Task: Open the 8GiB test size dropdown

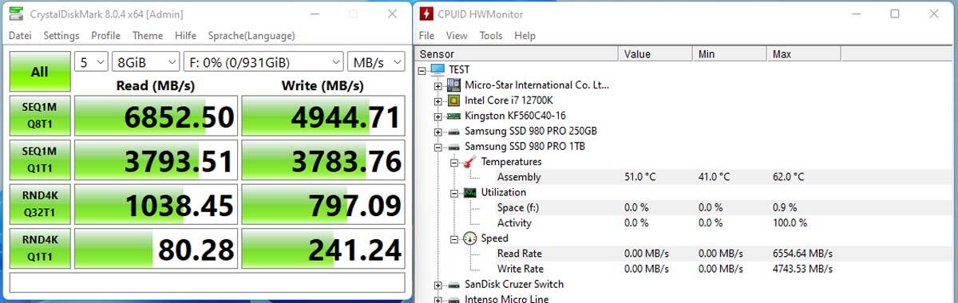Action: 146,62
